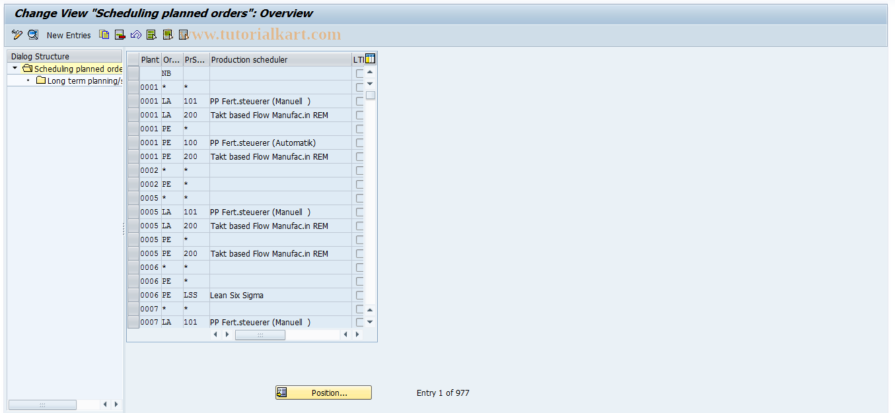
Task: Toggle Display/Change mode pencil icon
Action: click(17, 35)
